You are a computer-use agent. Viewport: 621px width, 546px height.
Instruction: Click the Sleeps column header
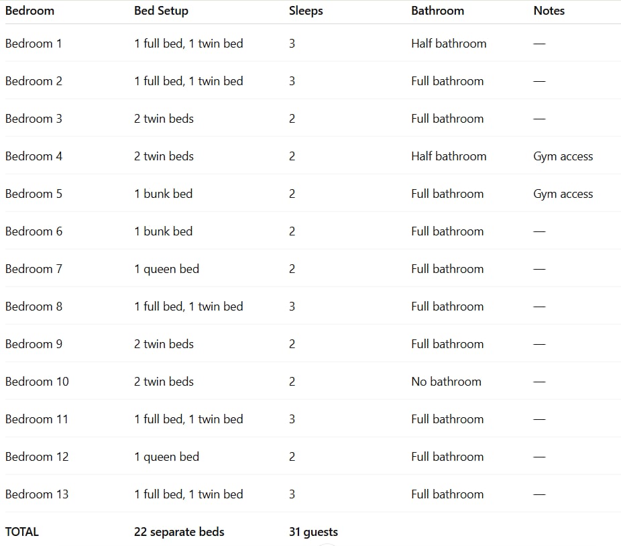click(306, 11)
